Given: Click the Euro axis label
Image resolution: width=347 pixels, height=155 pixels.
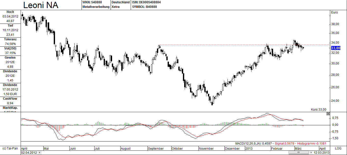Looking at the screenshot, I should 334,12.
